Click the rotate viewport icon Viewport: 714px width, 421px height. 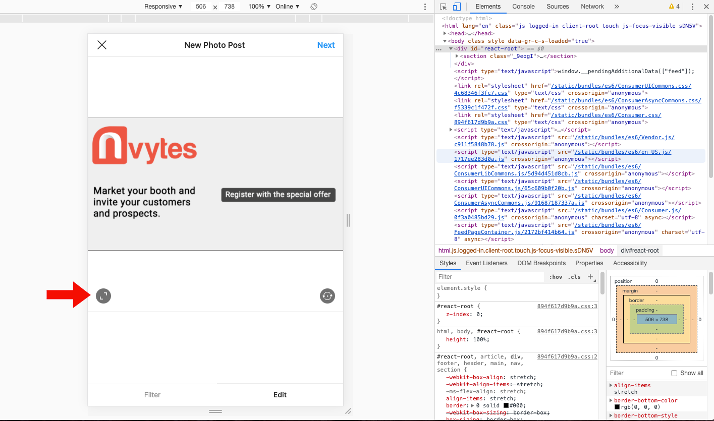click(x=314, y=7)
